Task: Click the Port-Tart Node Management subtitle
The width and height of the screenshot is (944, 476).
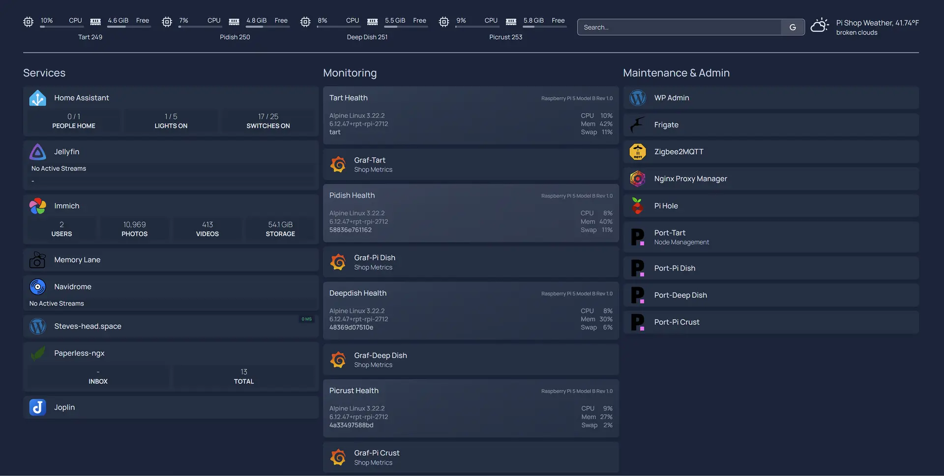Action: (x=681, y=242)
